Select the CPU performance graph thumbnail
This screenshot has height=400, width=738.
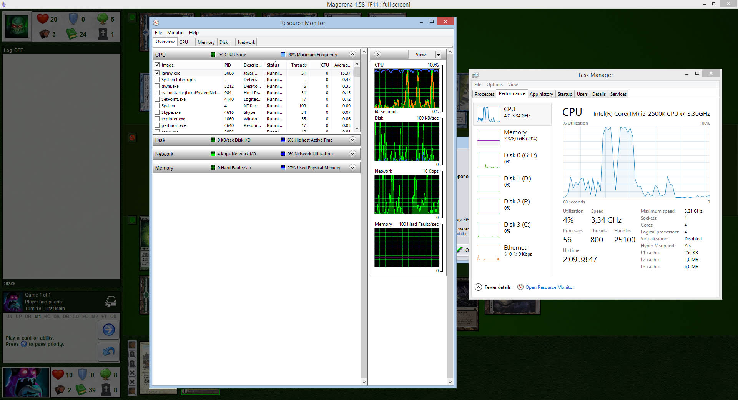tap(488, 114)
